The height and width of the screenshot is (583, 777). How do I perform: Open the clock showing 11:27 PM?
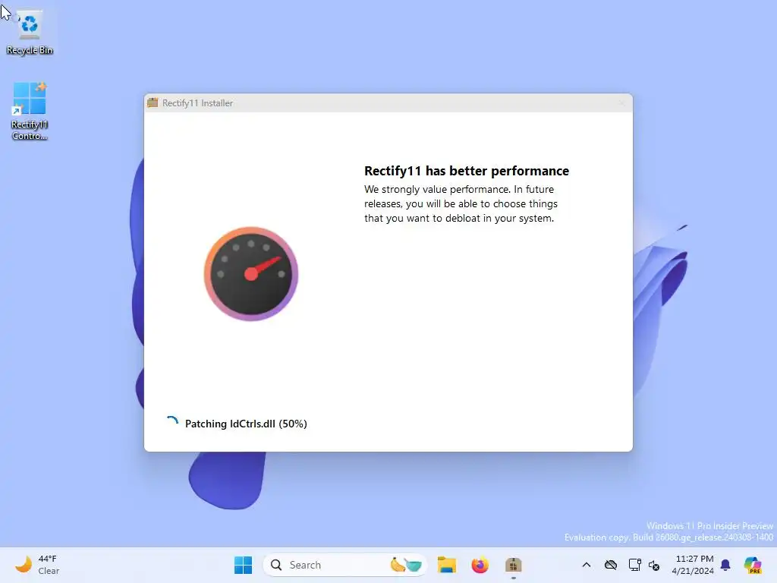[694, 565]
